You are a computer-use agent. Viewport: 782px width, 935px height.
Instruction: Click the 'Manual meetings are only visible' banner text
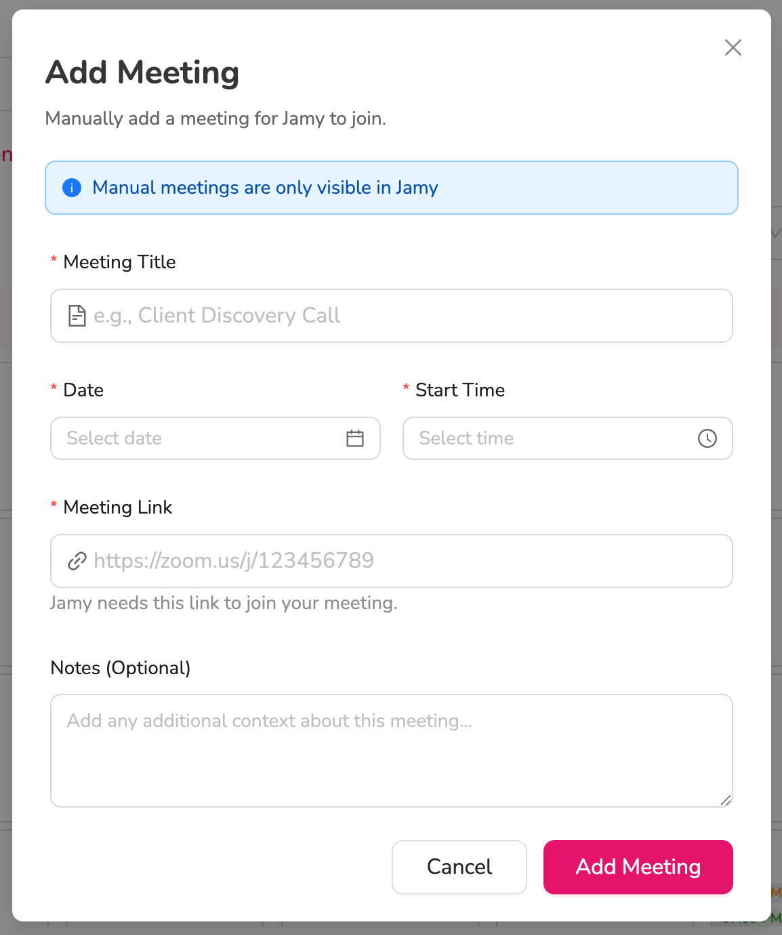[265, 188]
